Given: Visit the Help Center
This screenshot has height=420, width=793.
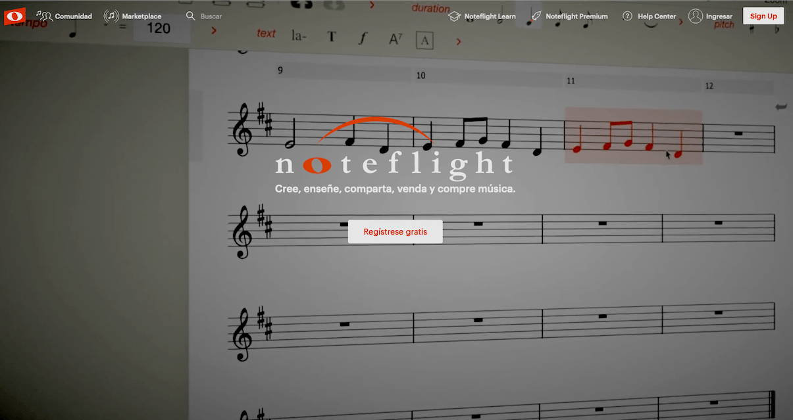Looking at the screenshot, I should tap(649, 16).
